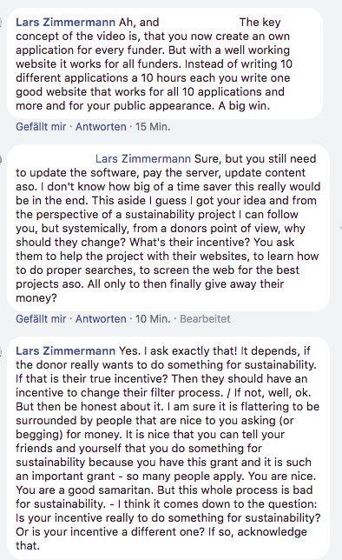Select the comment bubble about "a well working website"
The width and height of the screenshot is (342, 560).
[165, 63]
